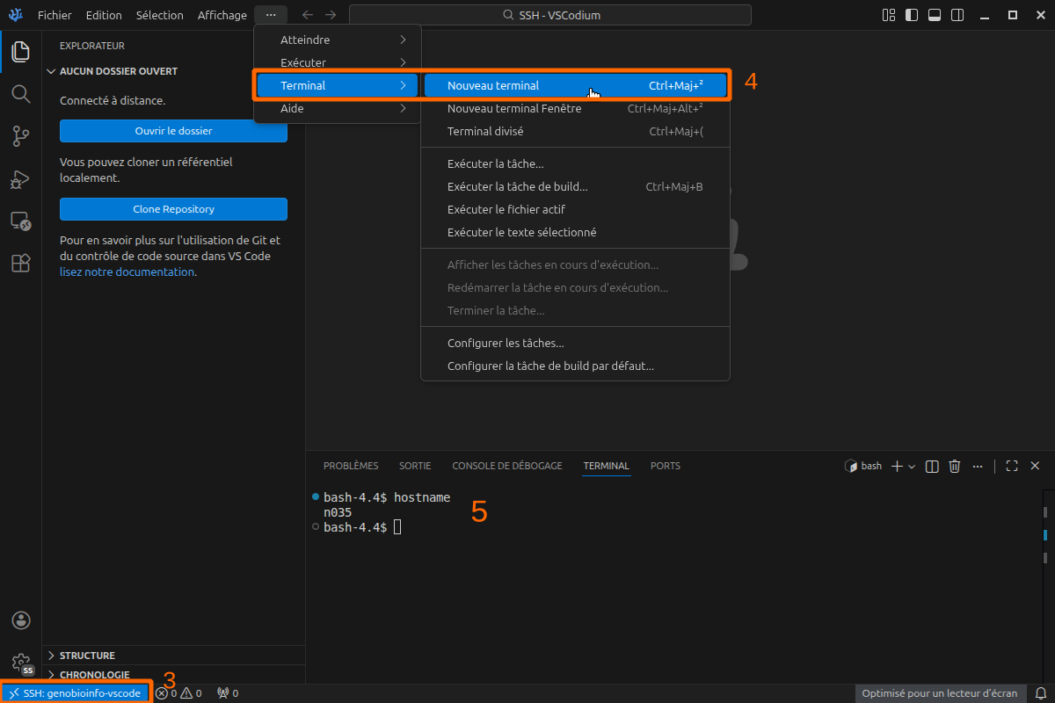Image resolution: width=1055 pixels, height=703 pixels.
Task: Open the Remote Explorer view
Action: [x=20, y=221]
